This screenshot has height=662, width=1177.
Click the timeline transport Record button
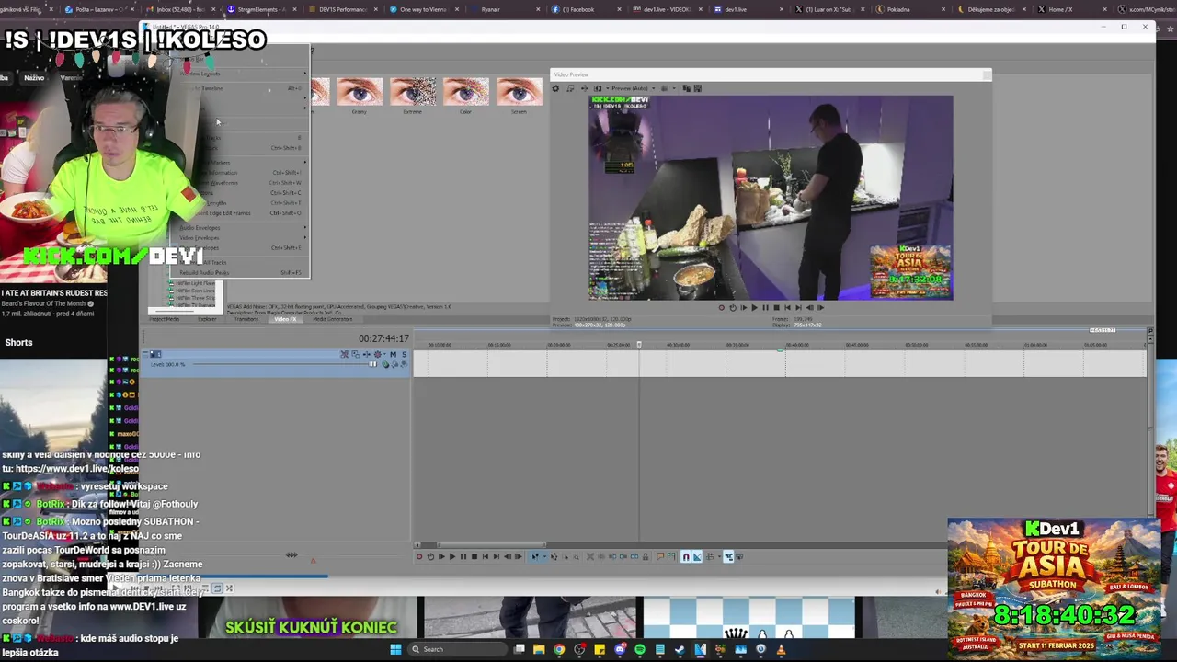coord(419,556)
